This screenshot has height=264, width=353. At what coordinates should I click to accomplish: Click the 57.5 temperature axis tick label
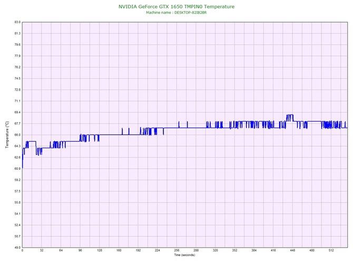click(x=17, y=191)
